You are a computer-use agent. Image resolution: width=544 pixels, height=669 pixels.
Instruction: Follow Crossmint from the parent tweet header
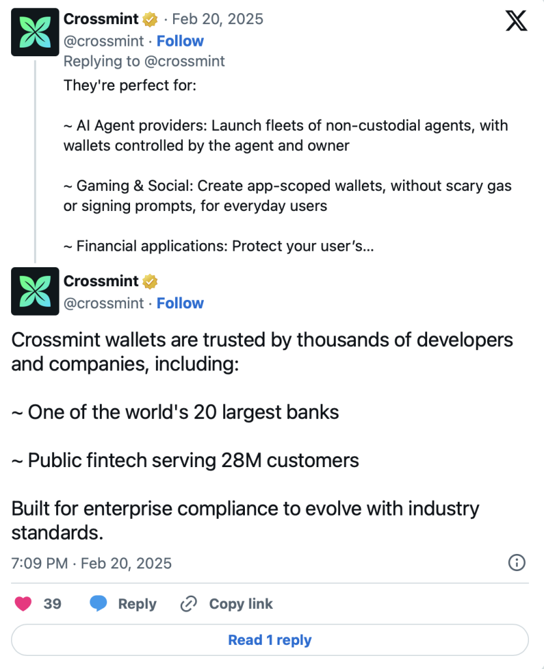tap(180, 41)
